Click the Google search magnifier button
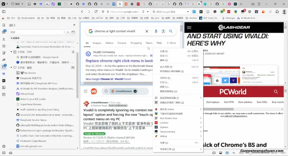The width and height of the screenshot is (288, 156). (171, 31)
